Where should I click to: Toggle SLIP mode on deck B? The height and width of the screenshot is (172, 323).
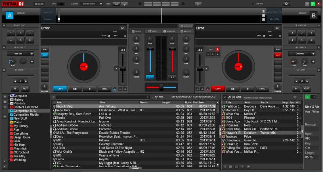pyautogui.click(x=278, y=50)
